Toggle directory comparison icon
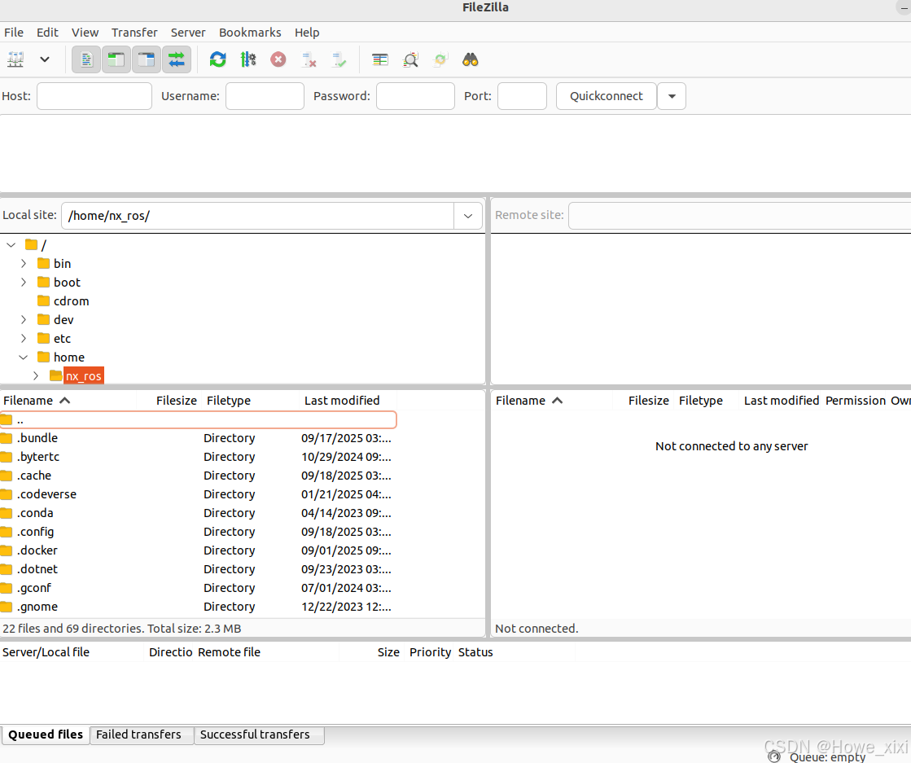Image resolution: width=911 pixels, height=763 pixels. click(x=410, y=59)
